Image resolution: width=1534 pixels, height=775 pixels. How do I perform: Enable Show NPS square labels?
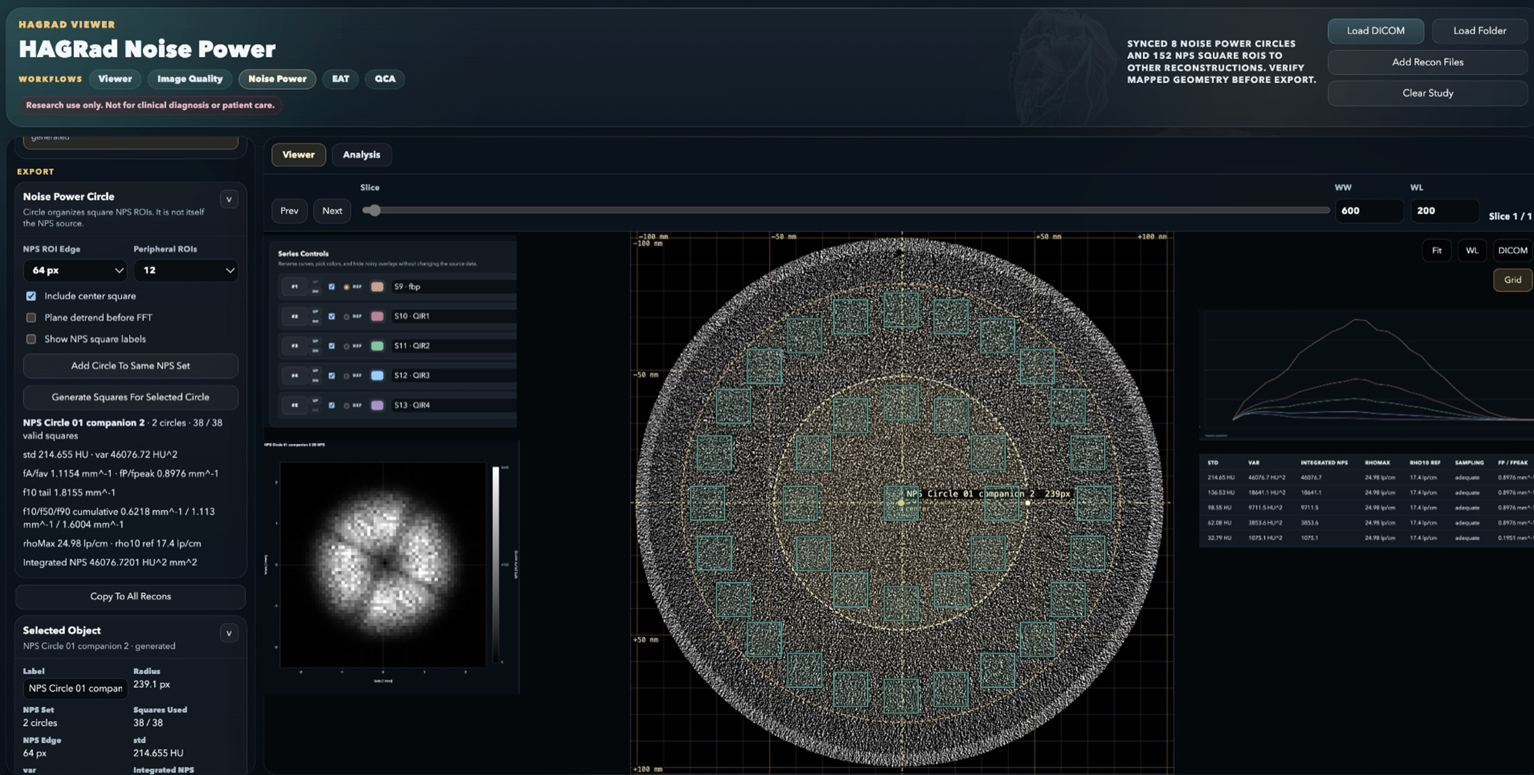coord(31,339)
